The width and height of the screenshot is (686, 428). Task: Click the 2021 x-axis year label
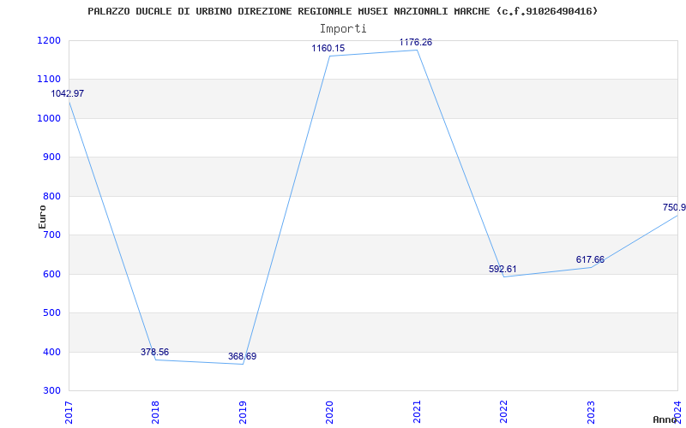click(x=417, y=413)
